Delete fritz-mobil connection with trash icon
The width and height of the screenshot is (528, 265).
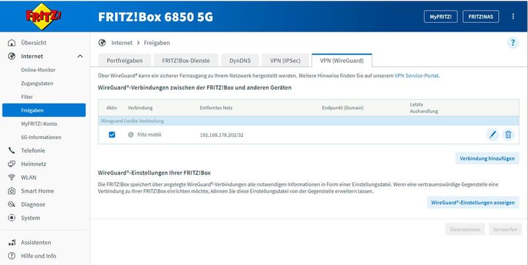click(x=508, y=134)
